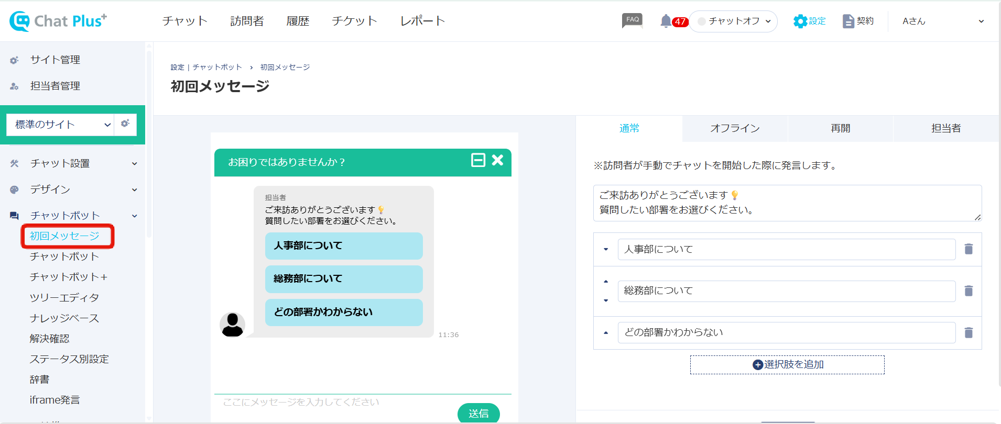Delete the 総務部について option

pos(969,291)
